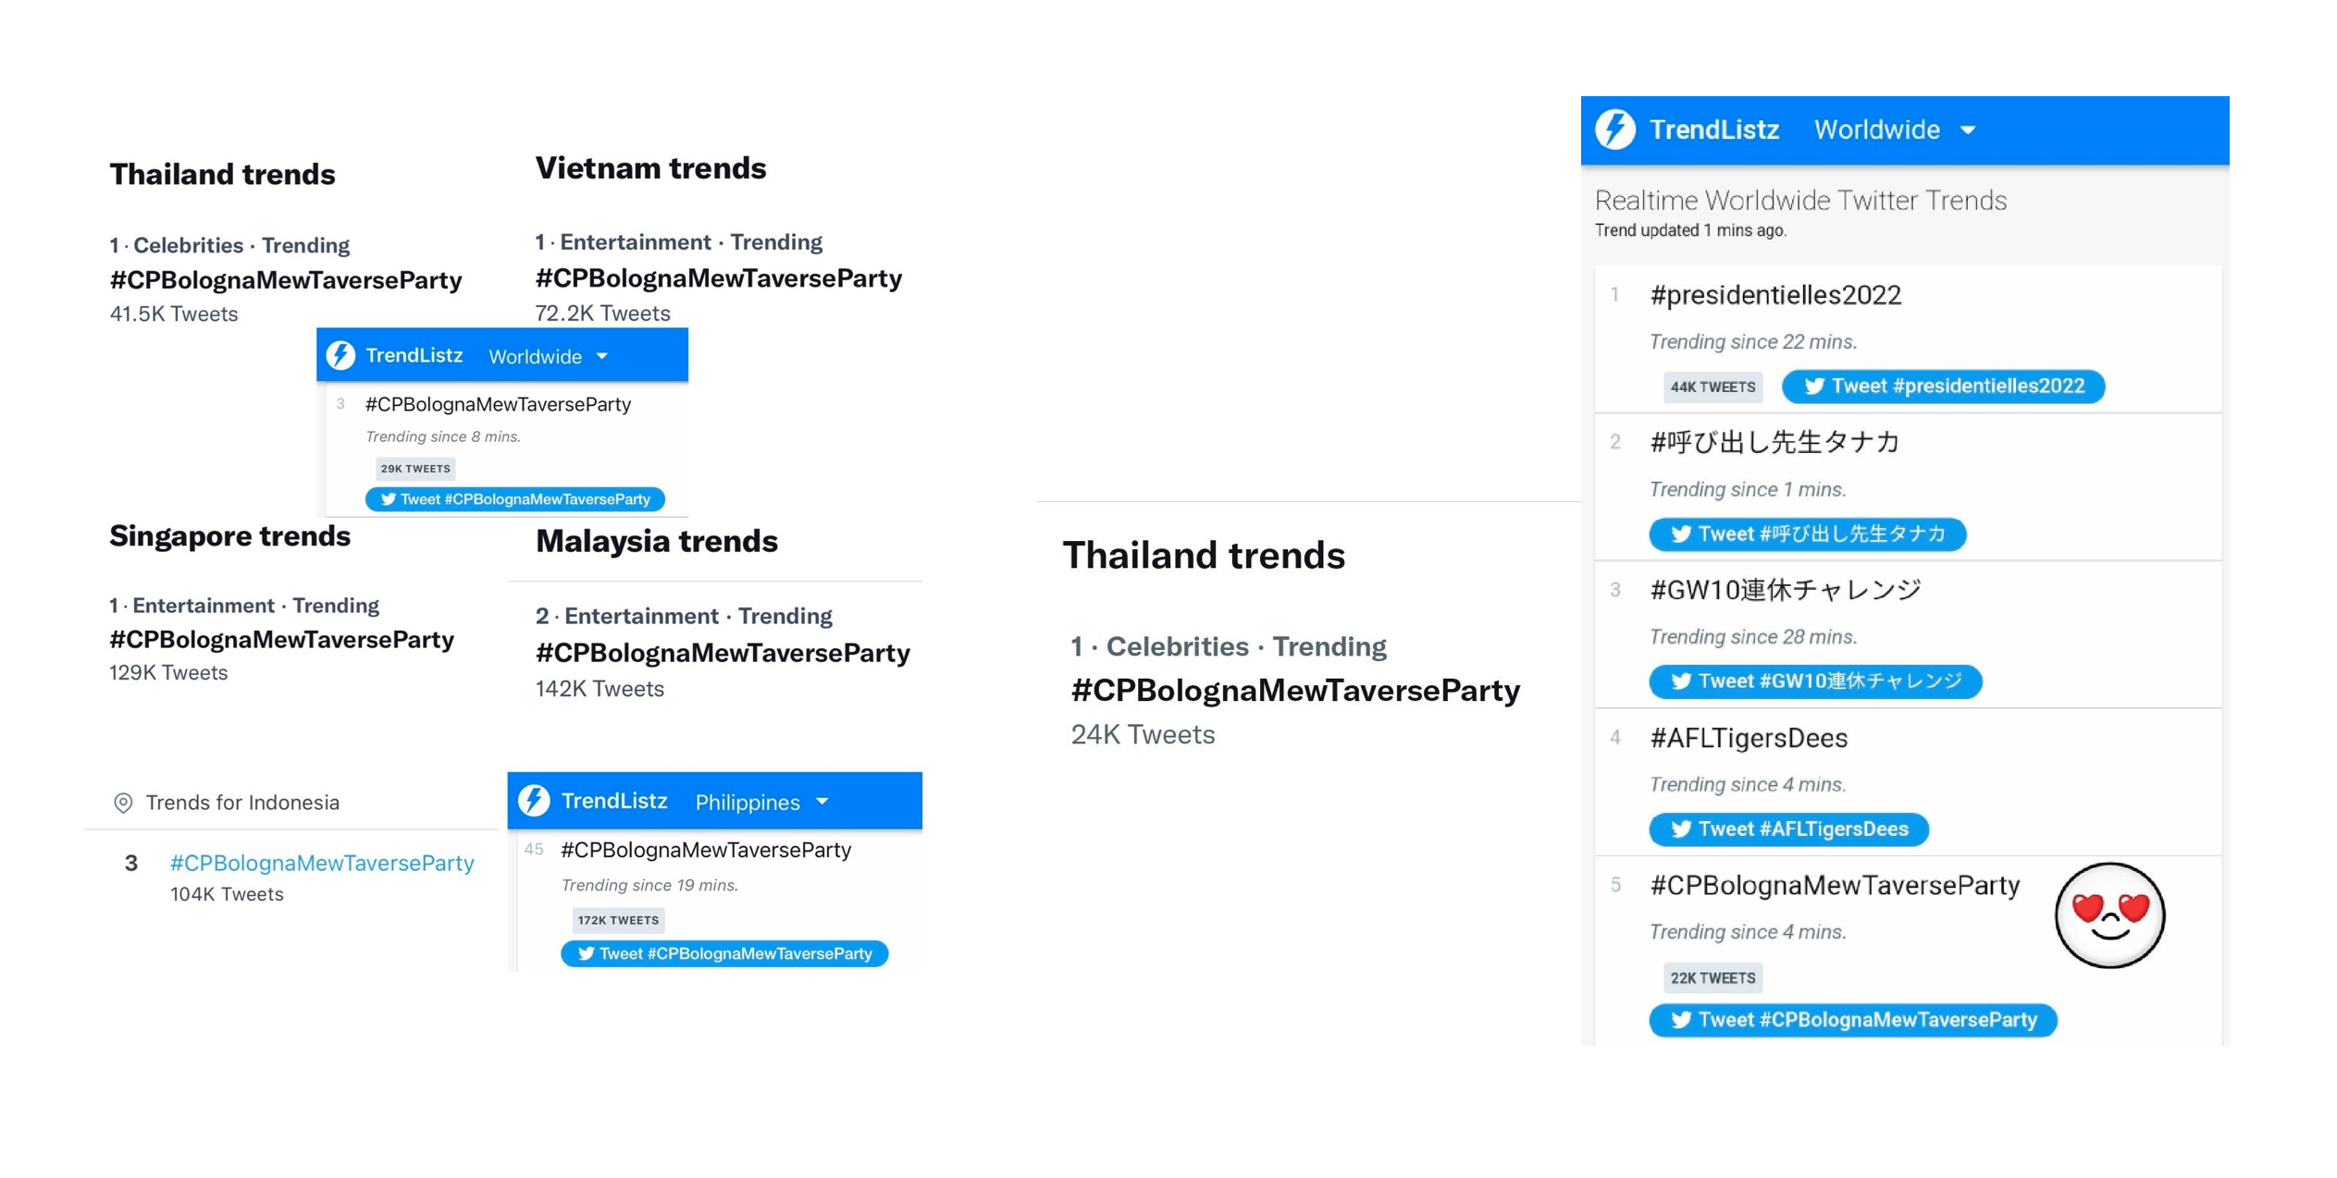Image resolution: width=2337 pixels, height=1178 pixels.
Task: Open the Philippines region dropdown
Action: [x=822, y=802]
